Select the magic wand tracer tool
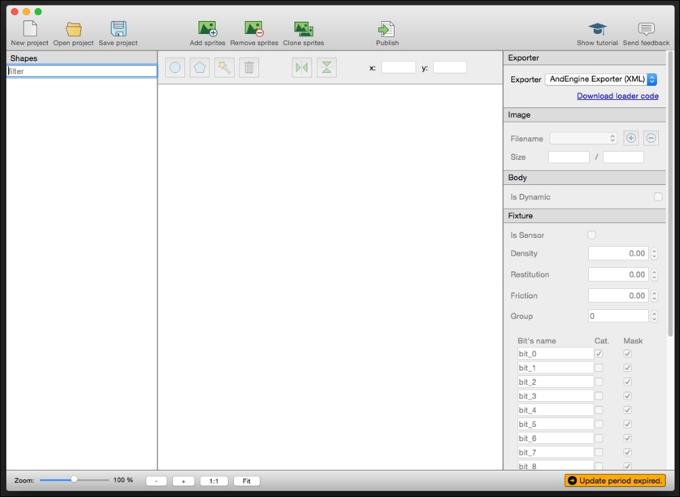Viewport: 680px width, 497px height. 224,67
